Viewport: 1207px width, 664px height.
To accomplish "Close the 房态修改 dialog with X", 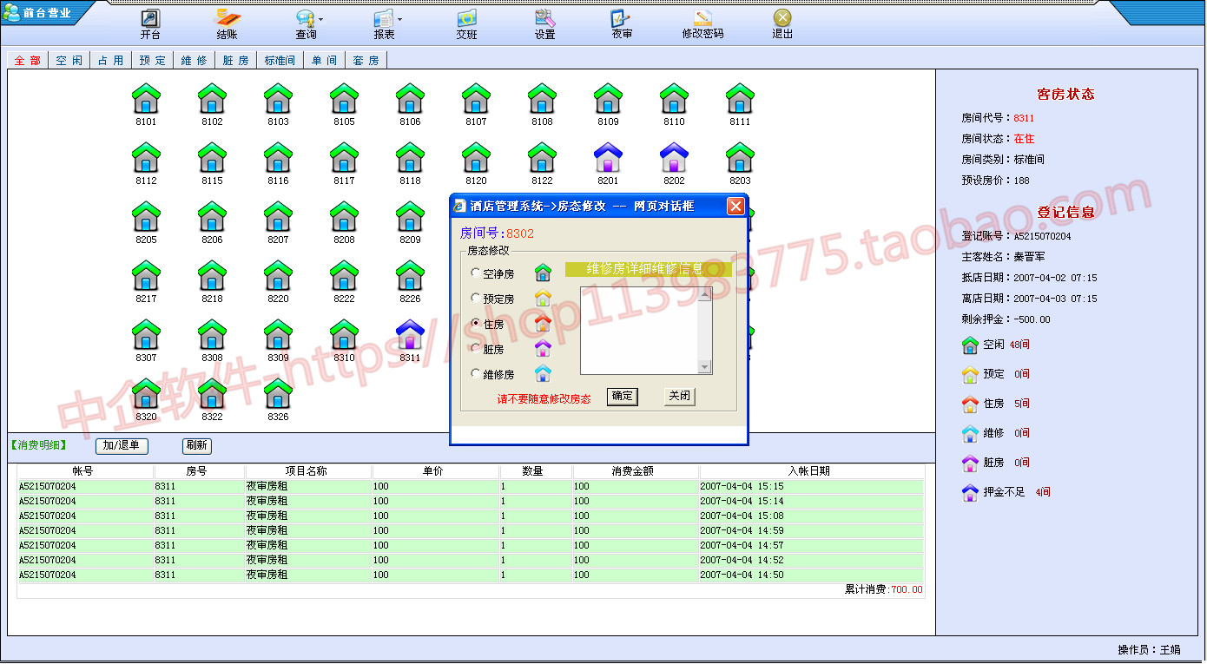I will [x=735, y=207].
